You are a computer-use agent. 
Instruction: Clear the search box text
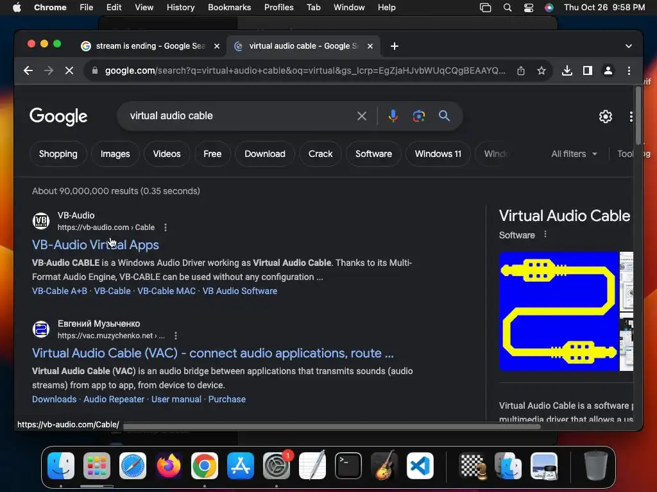[x=362, y=116]
